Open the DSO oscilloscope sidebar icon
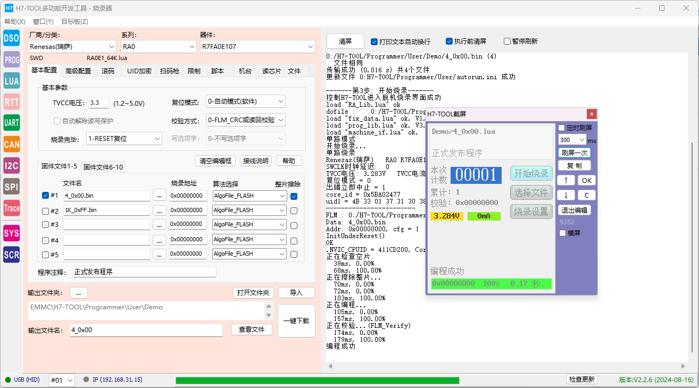This screenshot has height=388, width=699. (x=11, y=38)
